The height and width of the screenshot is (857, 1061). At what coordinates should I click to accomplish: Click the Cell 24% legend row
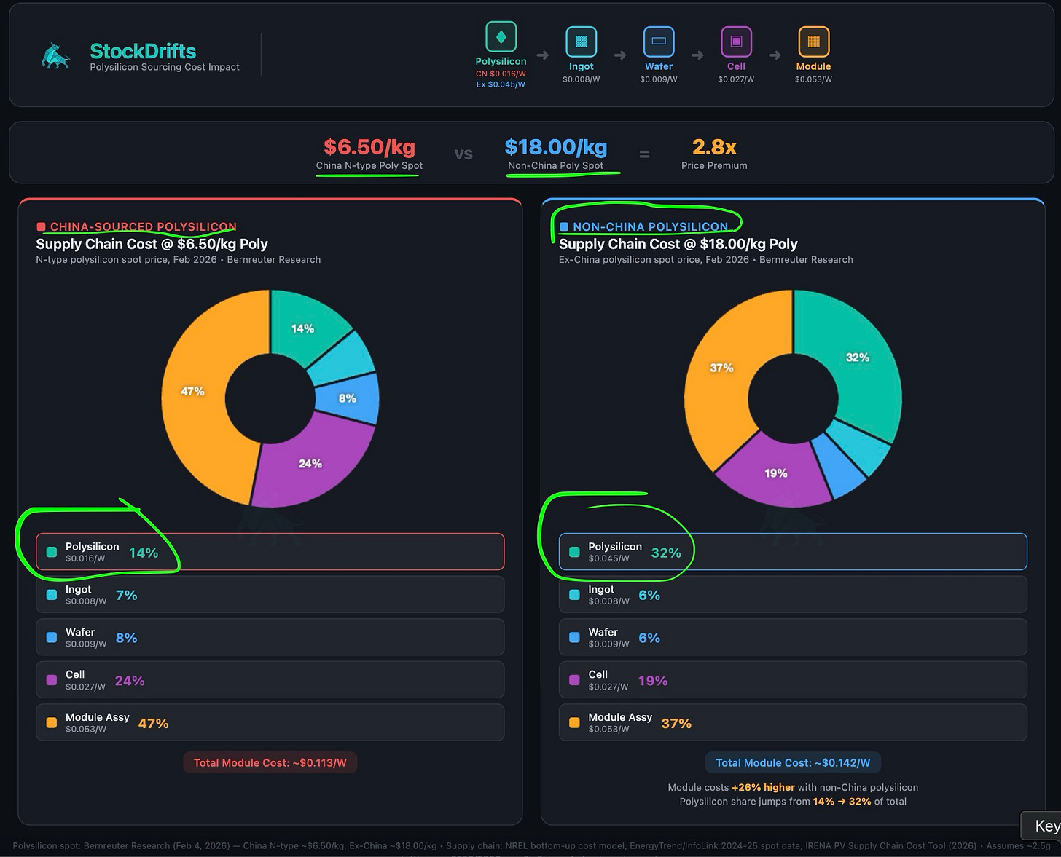coord(270,680)
